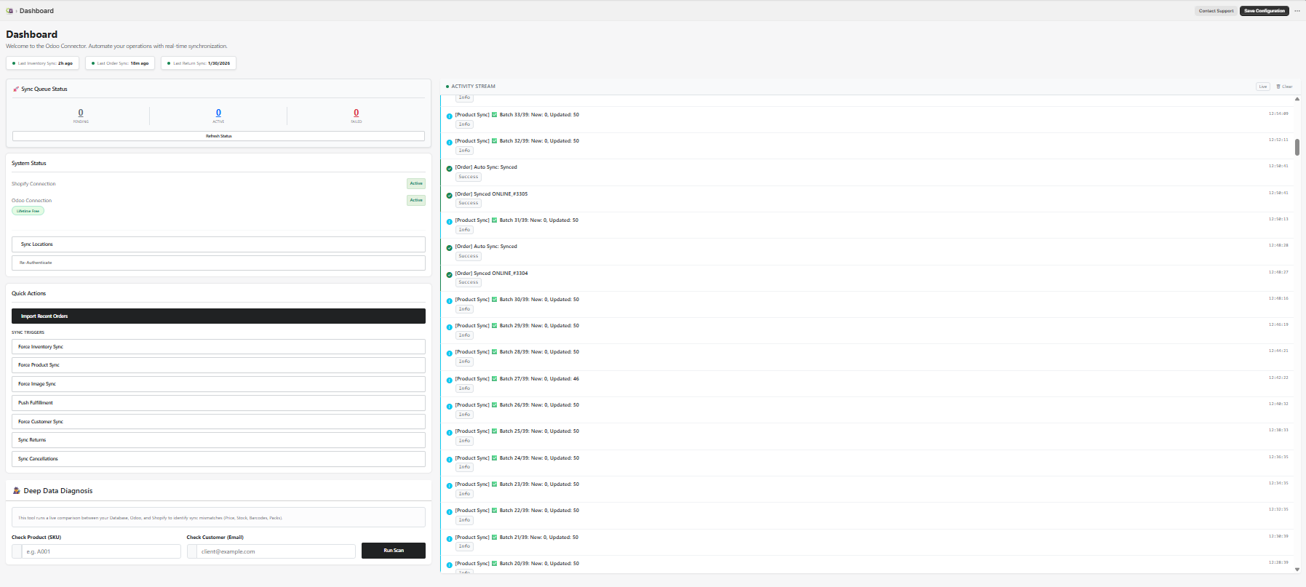Toggle the Live button in Activity Stream
The image size is (1306, 587).
1263,87
